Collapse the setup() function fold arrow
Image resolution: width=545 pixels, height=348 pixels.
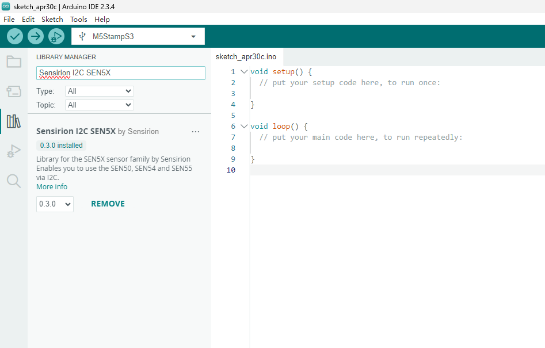245,71
